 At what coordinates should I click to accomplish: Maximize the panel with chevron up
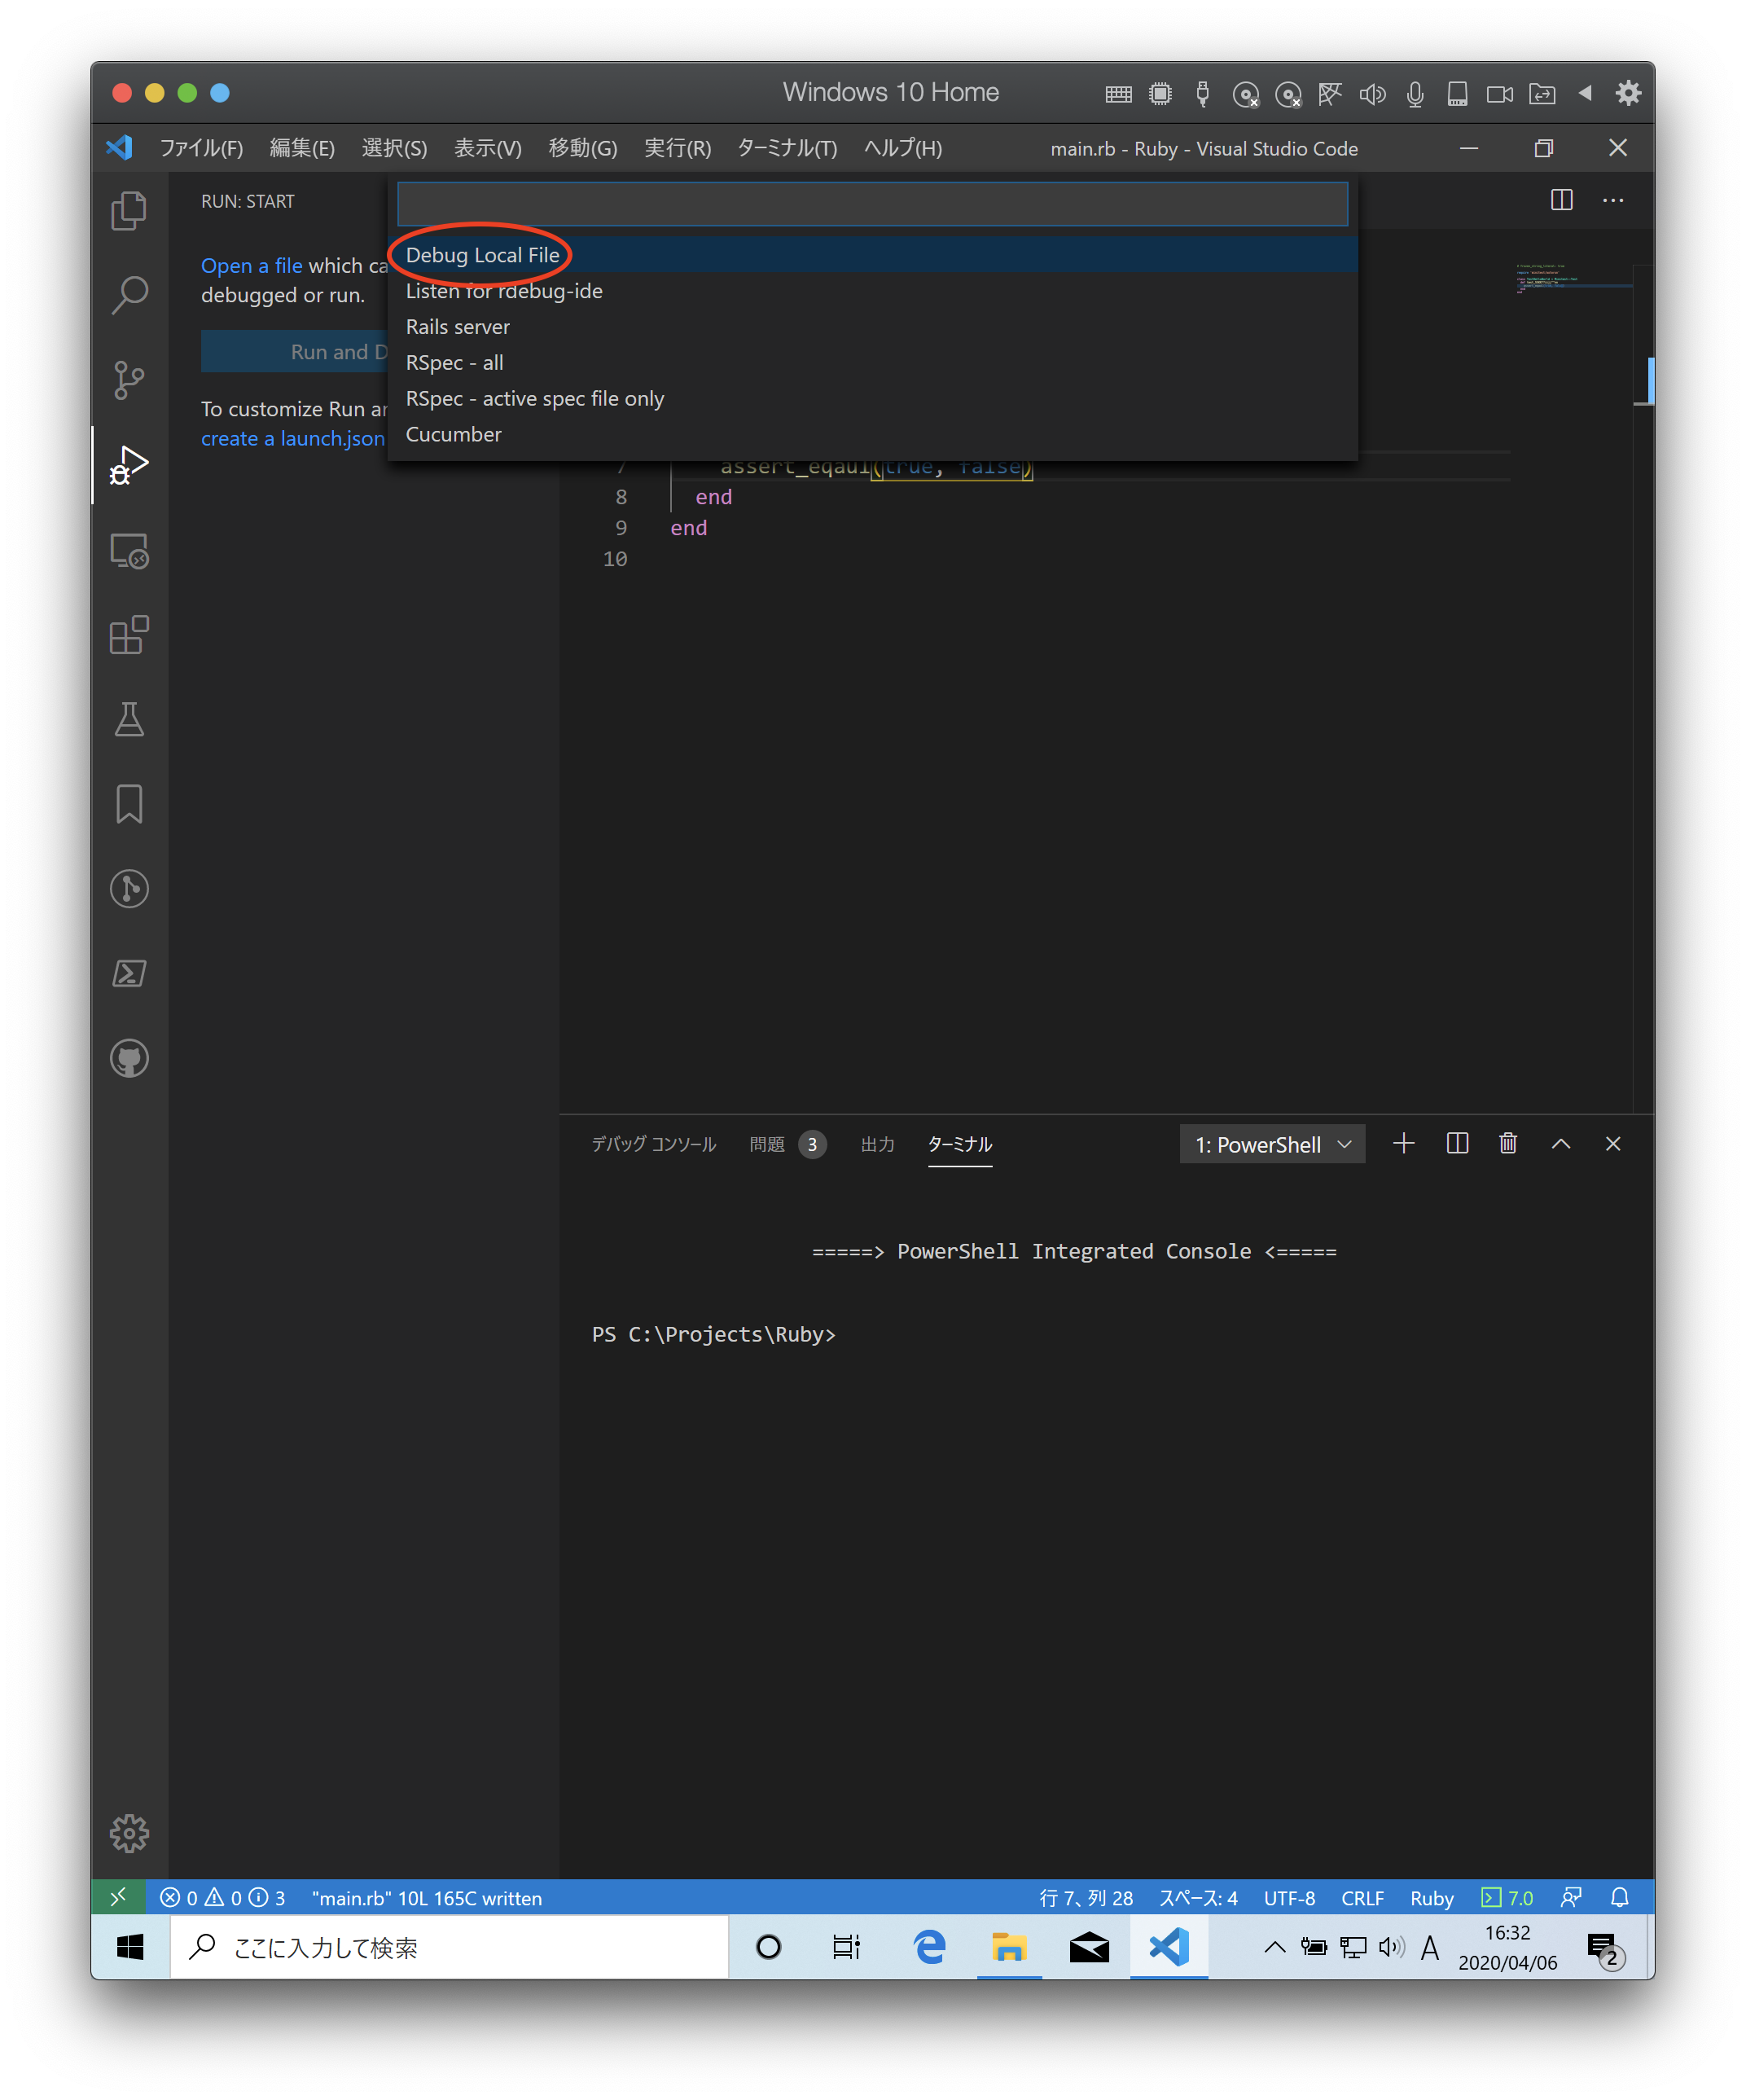[1560, 1143]
